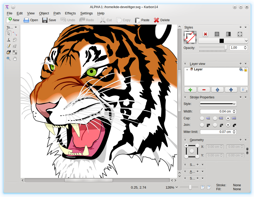Image resolution: width=254 pixels, height=197 pixels.
Task: Open the Object menu
Action: pos(44,13)
